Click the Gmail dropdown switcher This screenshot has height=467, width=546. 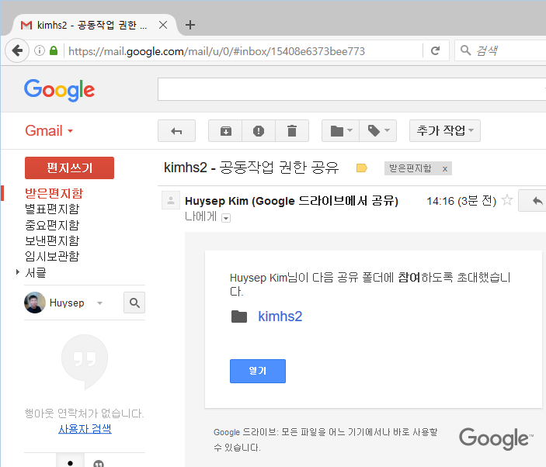(x=49, y=131)
